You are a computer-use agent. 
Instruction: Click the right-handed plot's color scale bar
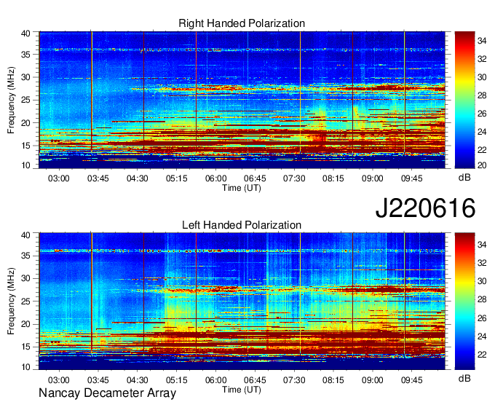(464, 100)
